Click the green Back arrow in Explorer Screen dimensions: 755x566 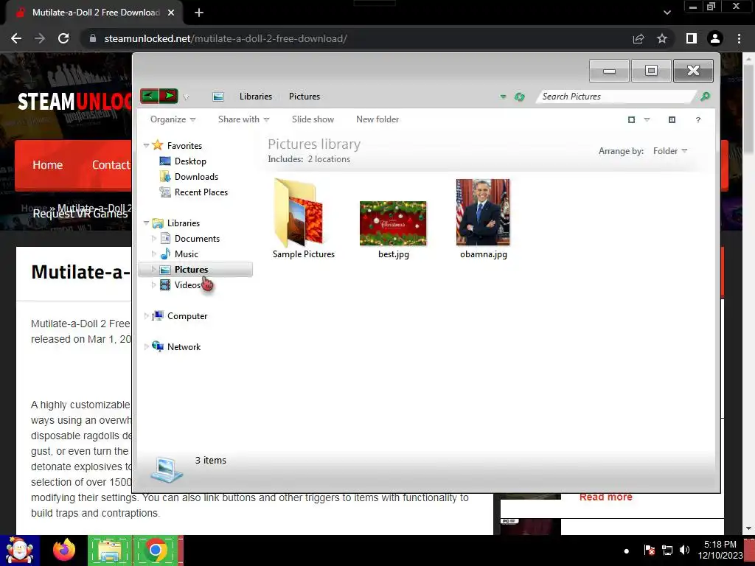pos(149,96)
